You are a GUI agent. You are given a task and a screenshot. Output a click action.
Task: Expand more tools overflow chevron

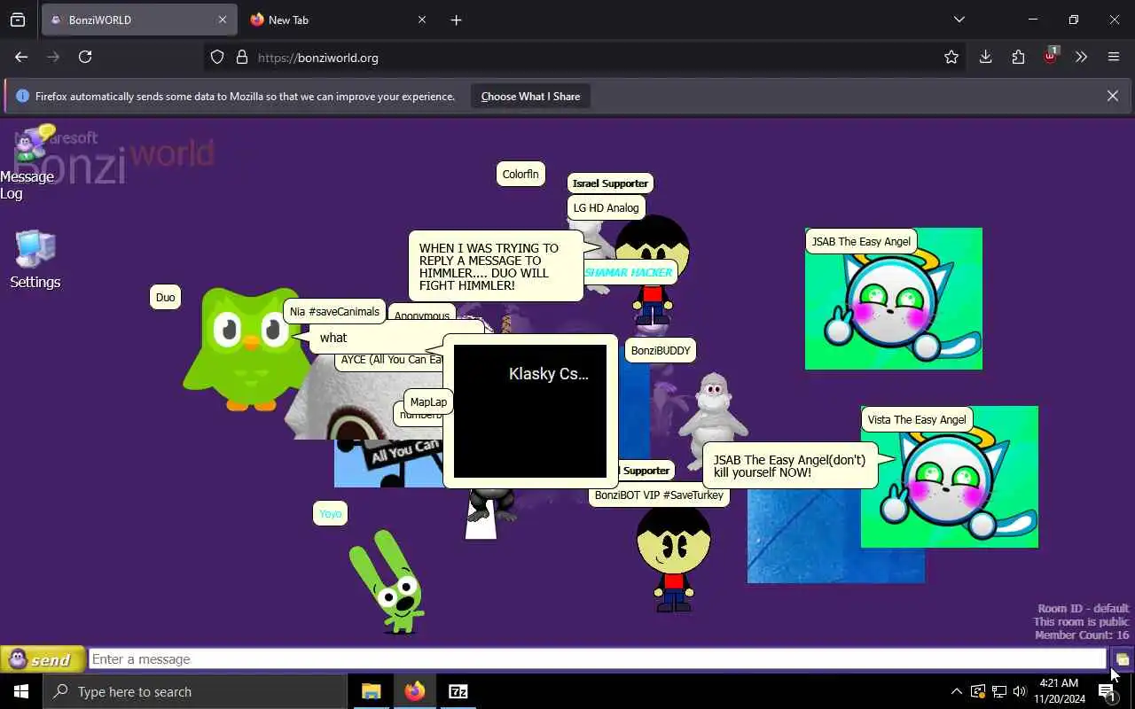pyautogui.click(x=1081, y=57)
